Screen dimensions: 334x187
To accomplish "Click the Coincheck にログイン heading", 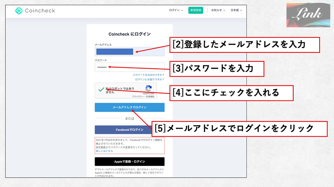I will tap(130, 34).
